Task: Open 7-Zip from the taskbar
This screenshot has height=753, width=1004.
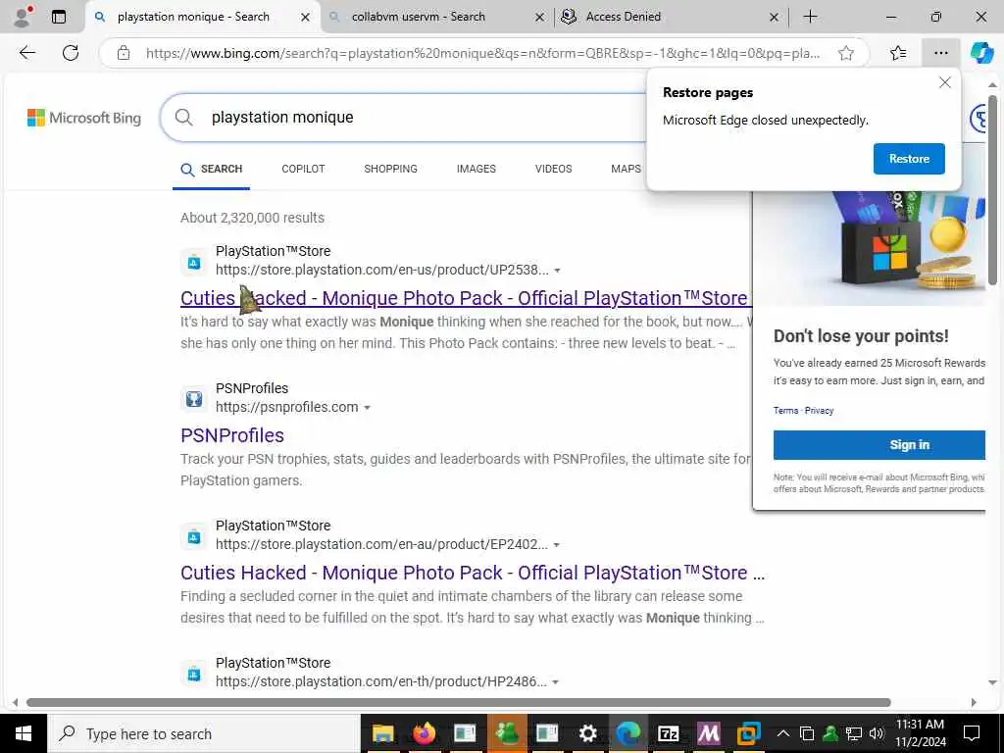Action: coord(668,733)
